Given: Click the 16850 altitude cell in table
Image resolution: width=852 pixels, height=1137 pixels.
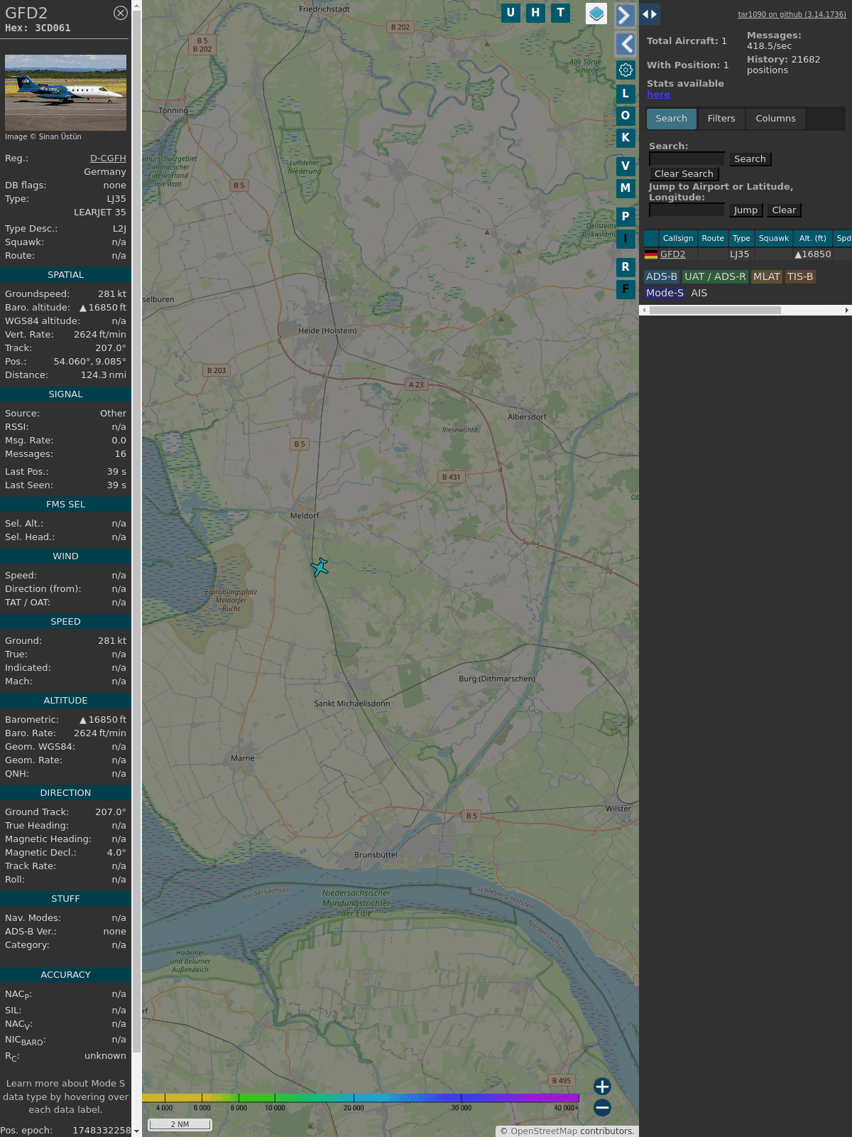Looking at the screenshot, I should (813, 254).
